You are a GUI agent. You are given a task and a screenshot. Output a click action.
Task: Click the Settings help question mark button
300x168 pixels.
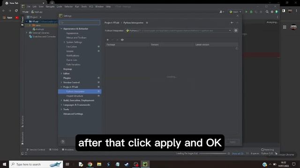[x=62, y=142]
